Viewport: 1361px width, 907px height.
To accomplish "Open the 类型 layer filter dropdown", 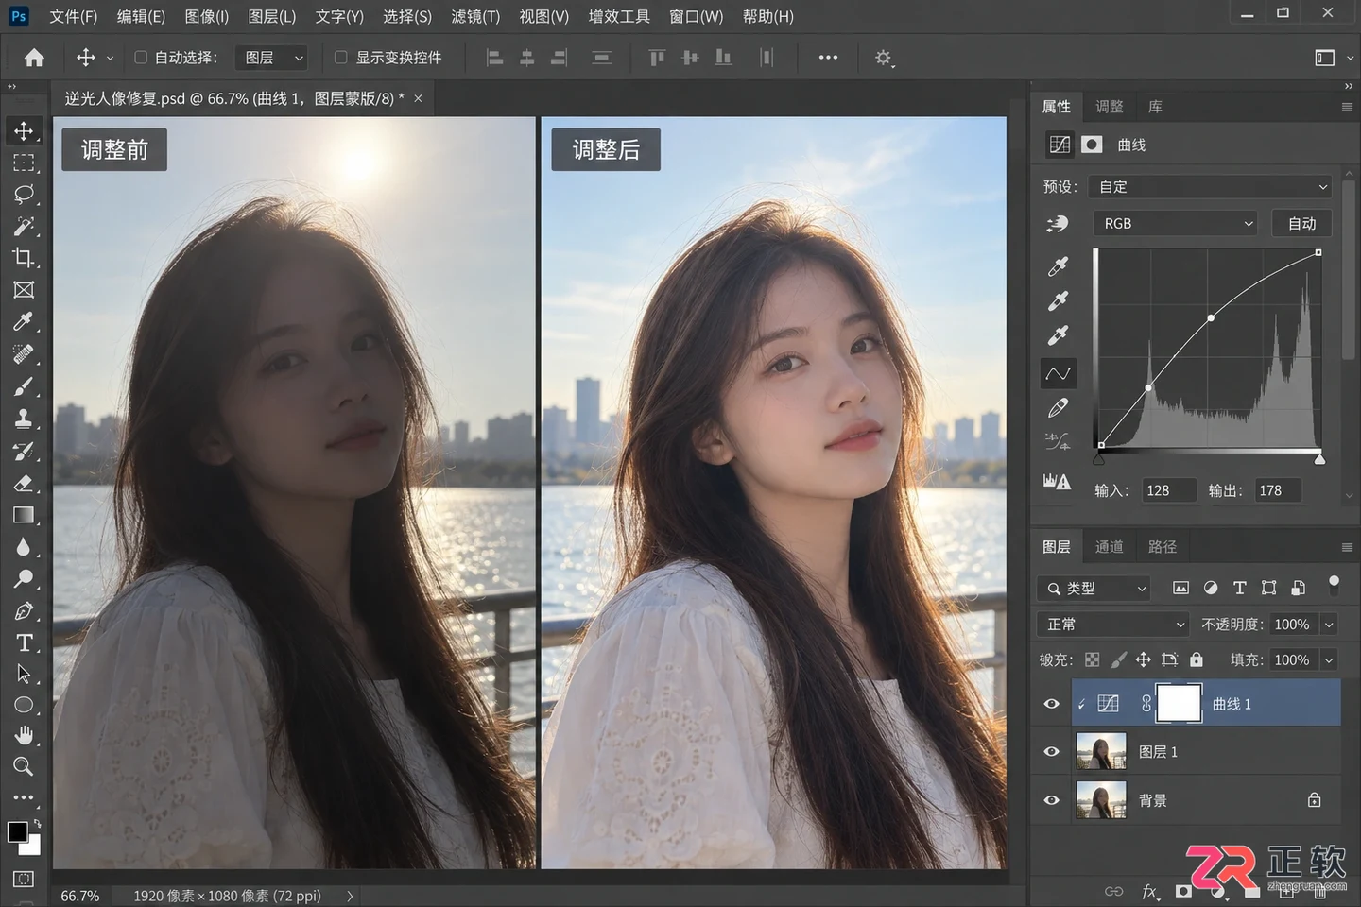I will tap(1094, 589).
